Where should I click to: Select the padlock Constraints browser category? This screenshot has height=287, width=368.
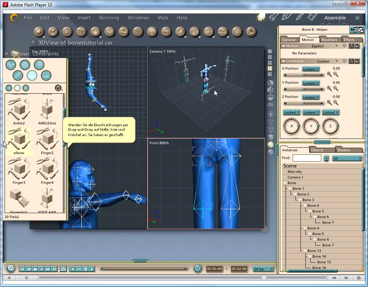[x=32, y=75]
